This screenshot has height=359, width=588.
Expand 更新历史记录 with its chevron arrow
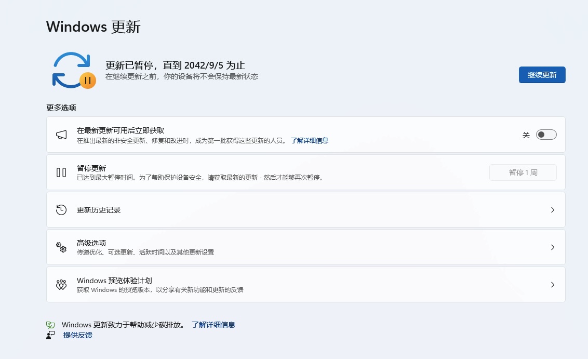(x=552, y=210)
